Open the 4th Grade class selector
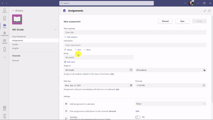This screenshot has height=120, width=213. pyautogui.click(x=99, y=70)
